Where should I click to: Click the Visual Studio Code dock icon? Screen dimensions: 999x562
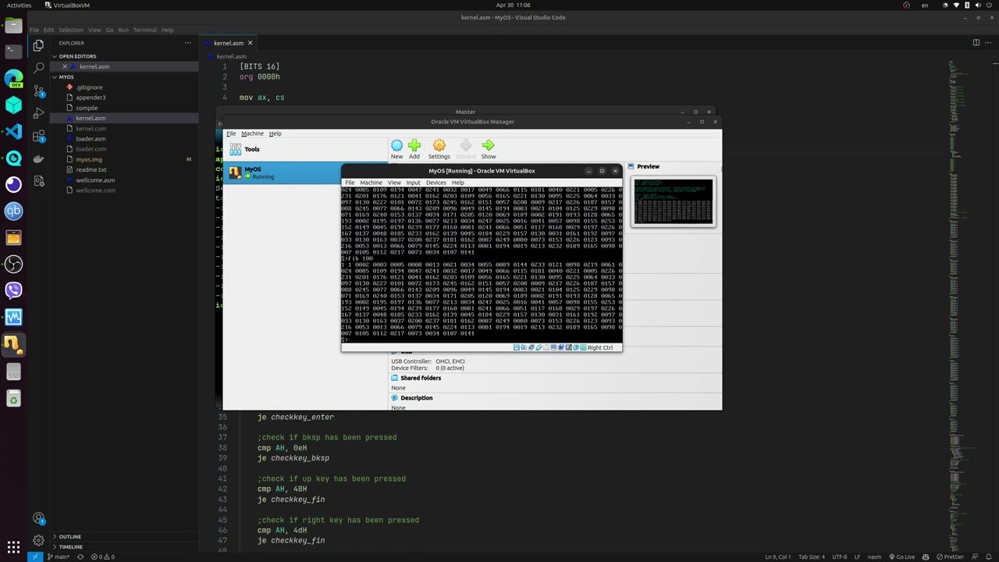click(13, 131)
